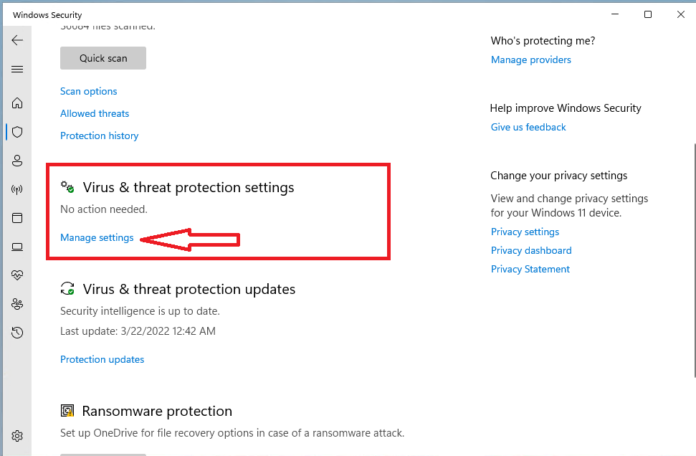Open Settings gear at sidebar bottom
This screenshot has height=456, width=696.
click(17, 436)
